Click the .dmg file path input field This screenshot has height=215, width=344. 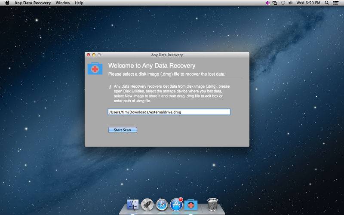point(169,112)
